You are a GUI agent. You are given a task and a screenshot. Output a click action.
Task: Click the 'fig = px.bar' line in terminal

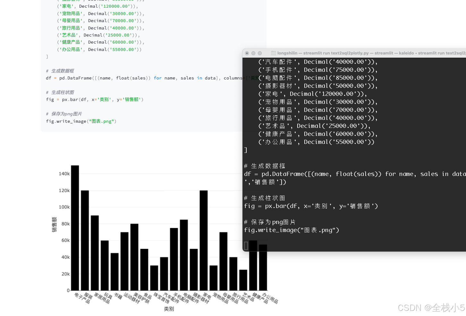(311, 206)
